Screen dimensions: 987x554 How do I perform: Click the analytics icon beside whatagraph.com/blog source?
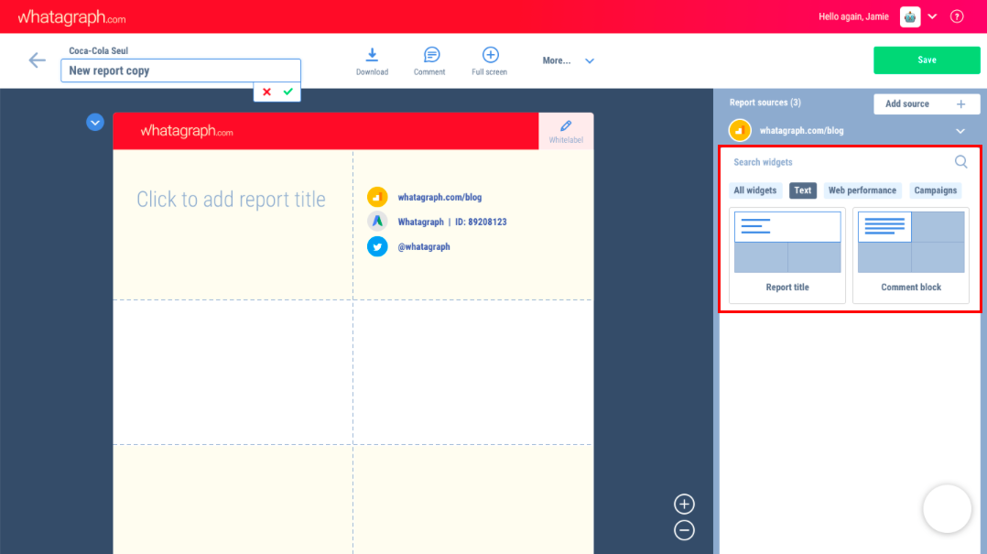(x=740, y=130)
